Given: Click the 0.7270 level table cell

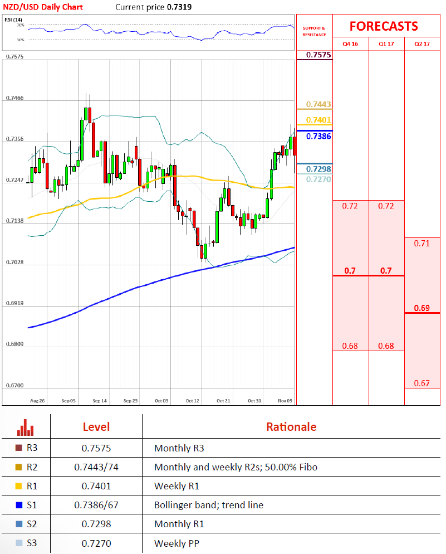Looking at the screenshot, I should [96, 543].
